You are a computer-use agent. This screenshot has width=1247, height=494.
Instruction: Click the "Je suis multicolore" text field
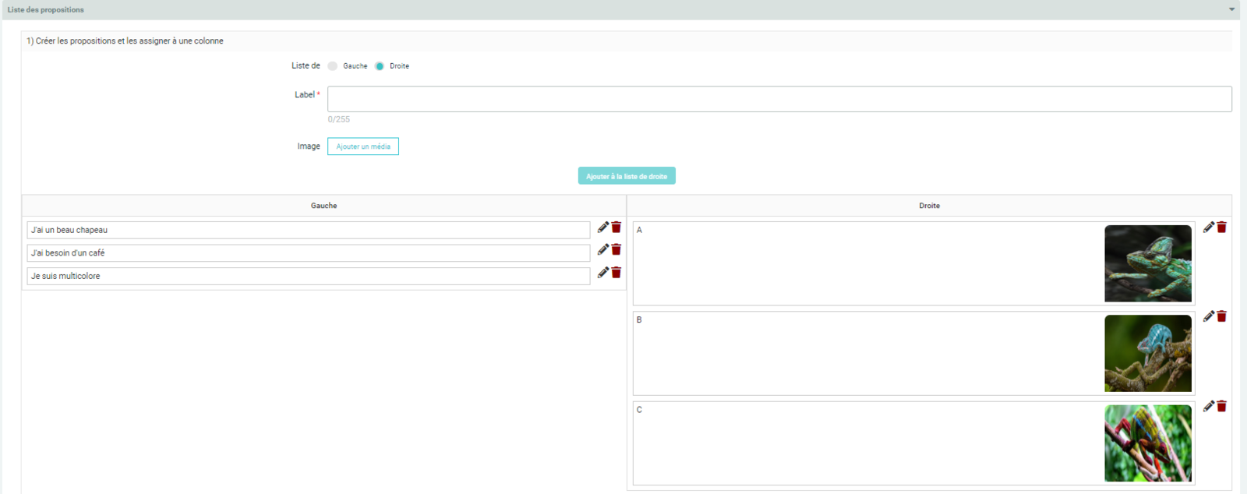(309, 276)
